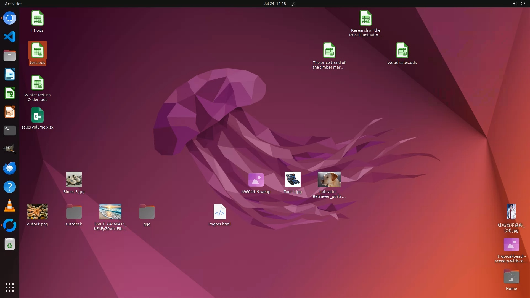The width and height of the screenshot is (530, 298).
Task: Launch LibreOffice Writer from the dock
Action: 10,74
